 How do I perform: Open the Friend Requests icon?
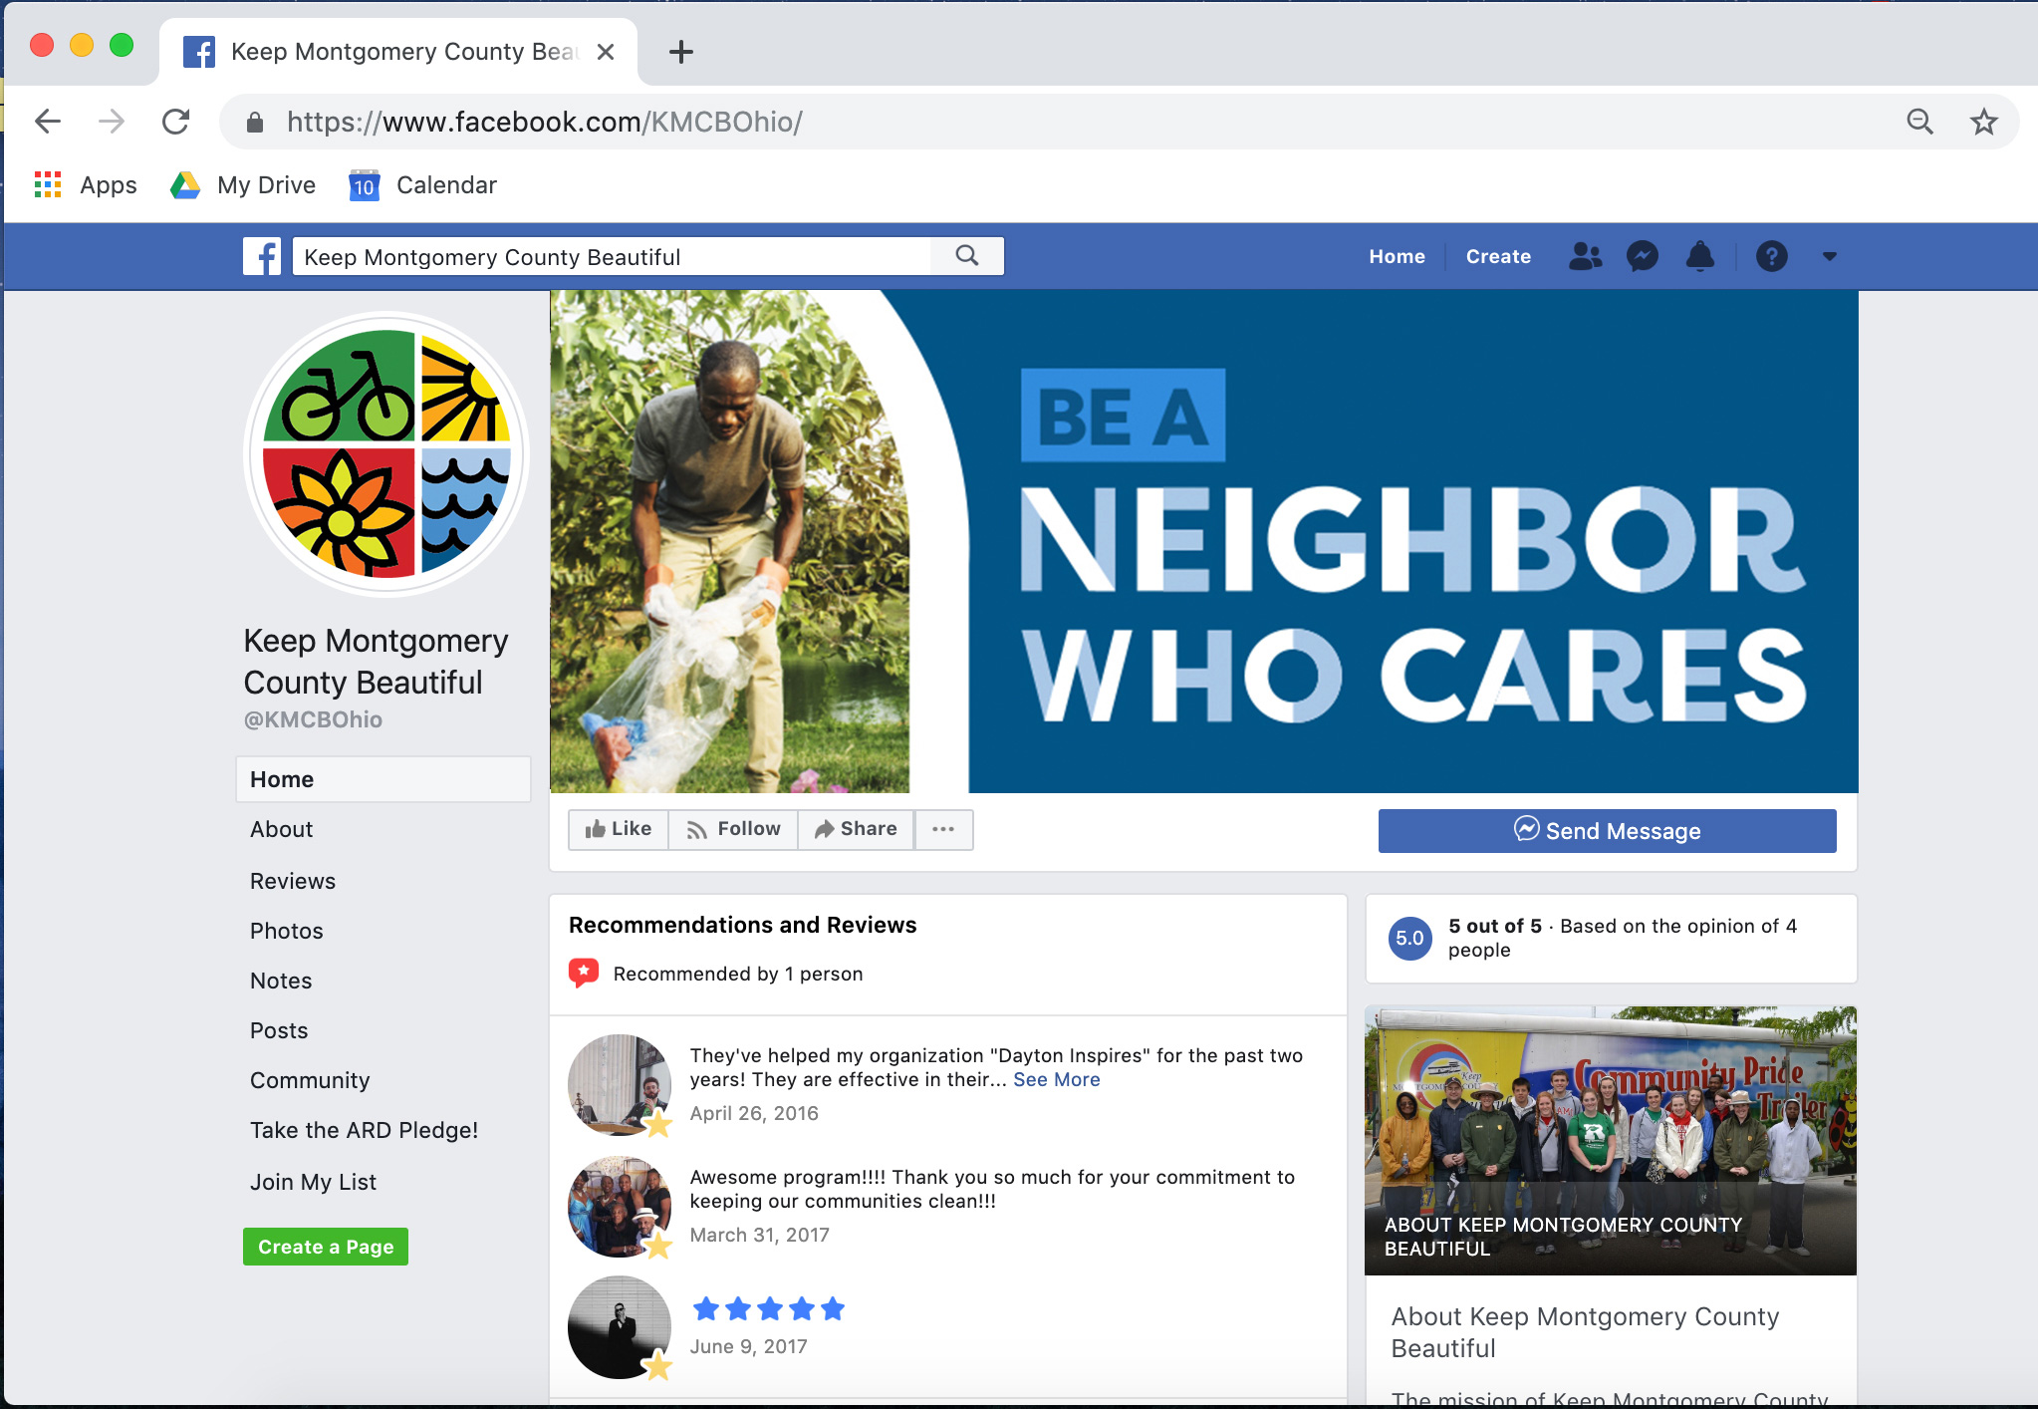pyautogui.click(x=1585, y=256)
